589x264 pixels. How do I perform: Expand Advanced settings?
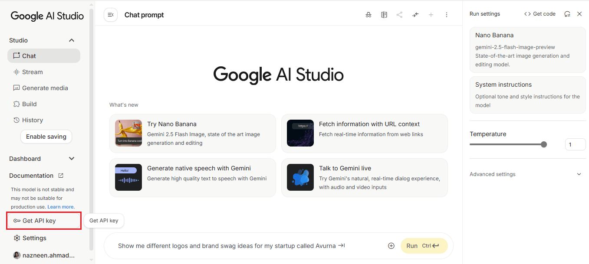579,174
